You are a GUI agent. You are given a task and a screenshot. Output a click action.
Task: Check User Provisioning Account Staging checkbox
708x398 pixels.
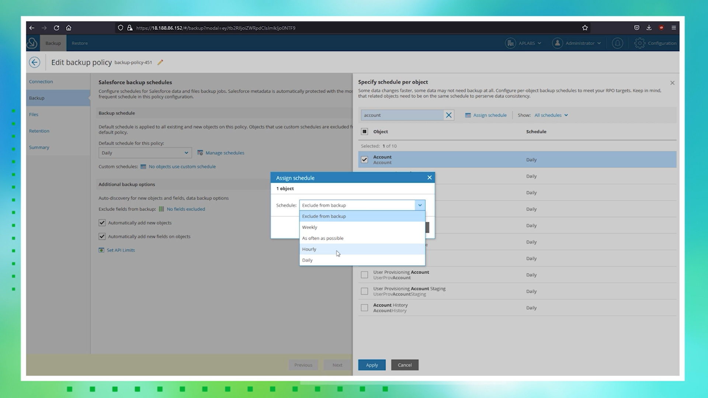(364, 291)
